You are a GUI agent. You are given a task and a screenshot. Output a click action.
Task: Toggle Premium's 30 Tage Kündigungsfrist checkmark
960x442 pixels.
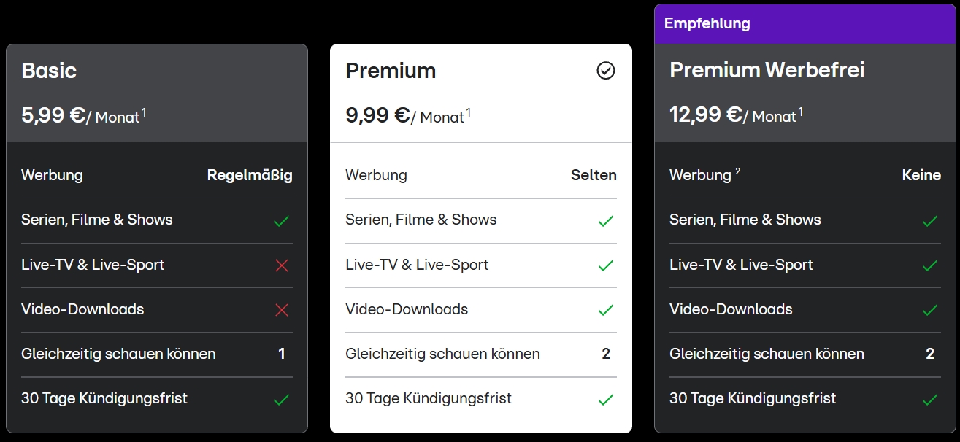606,398
